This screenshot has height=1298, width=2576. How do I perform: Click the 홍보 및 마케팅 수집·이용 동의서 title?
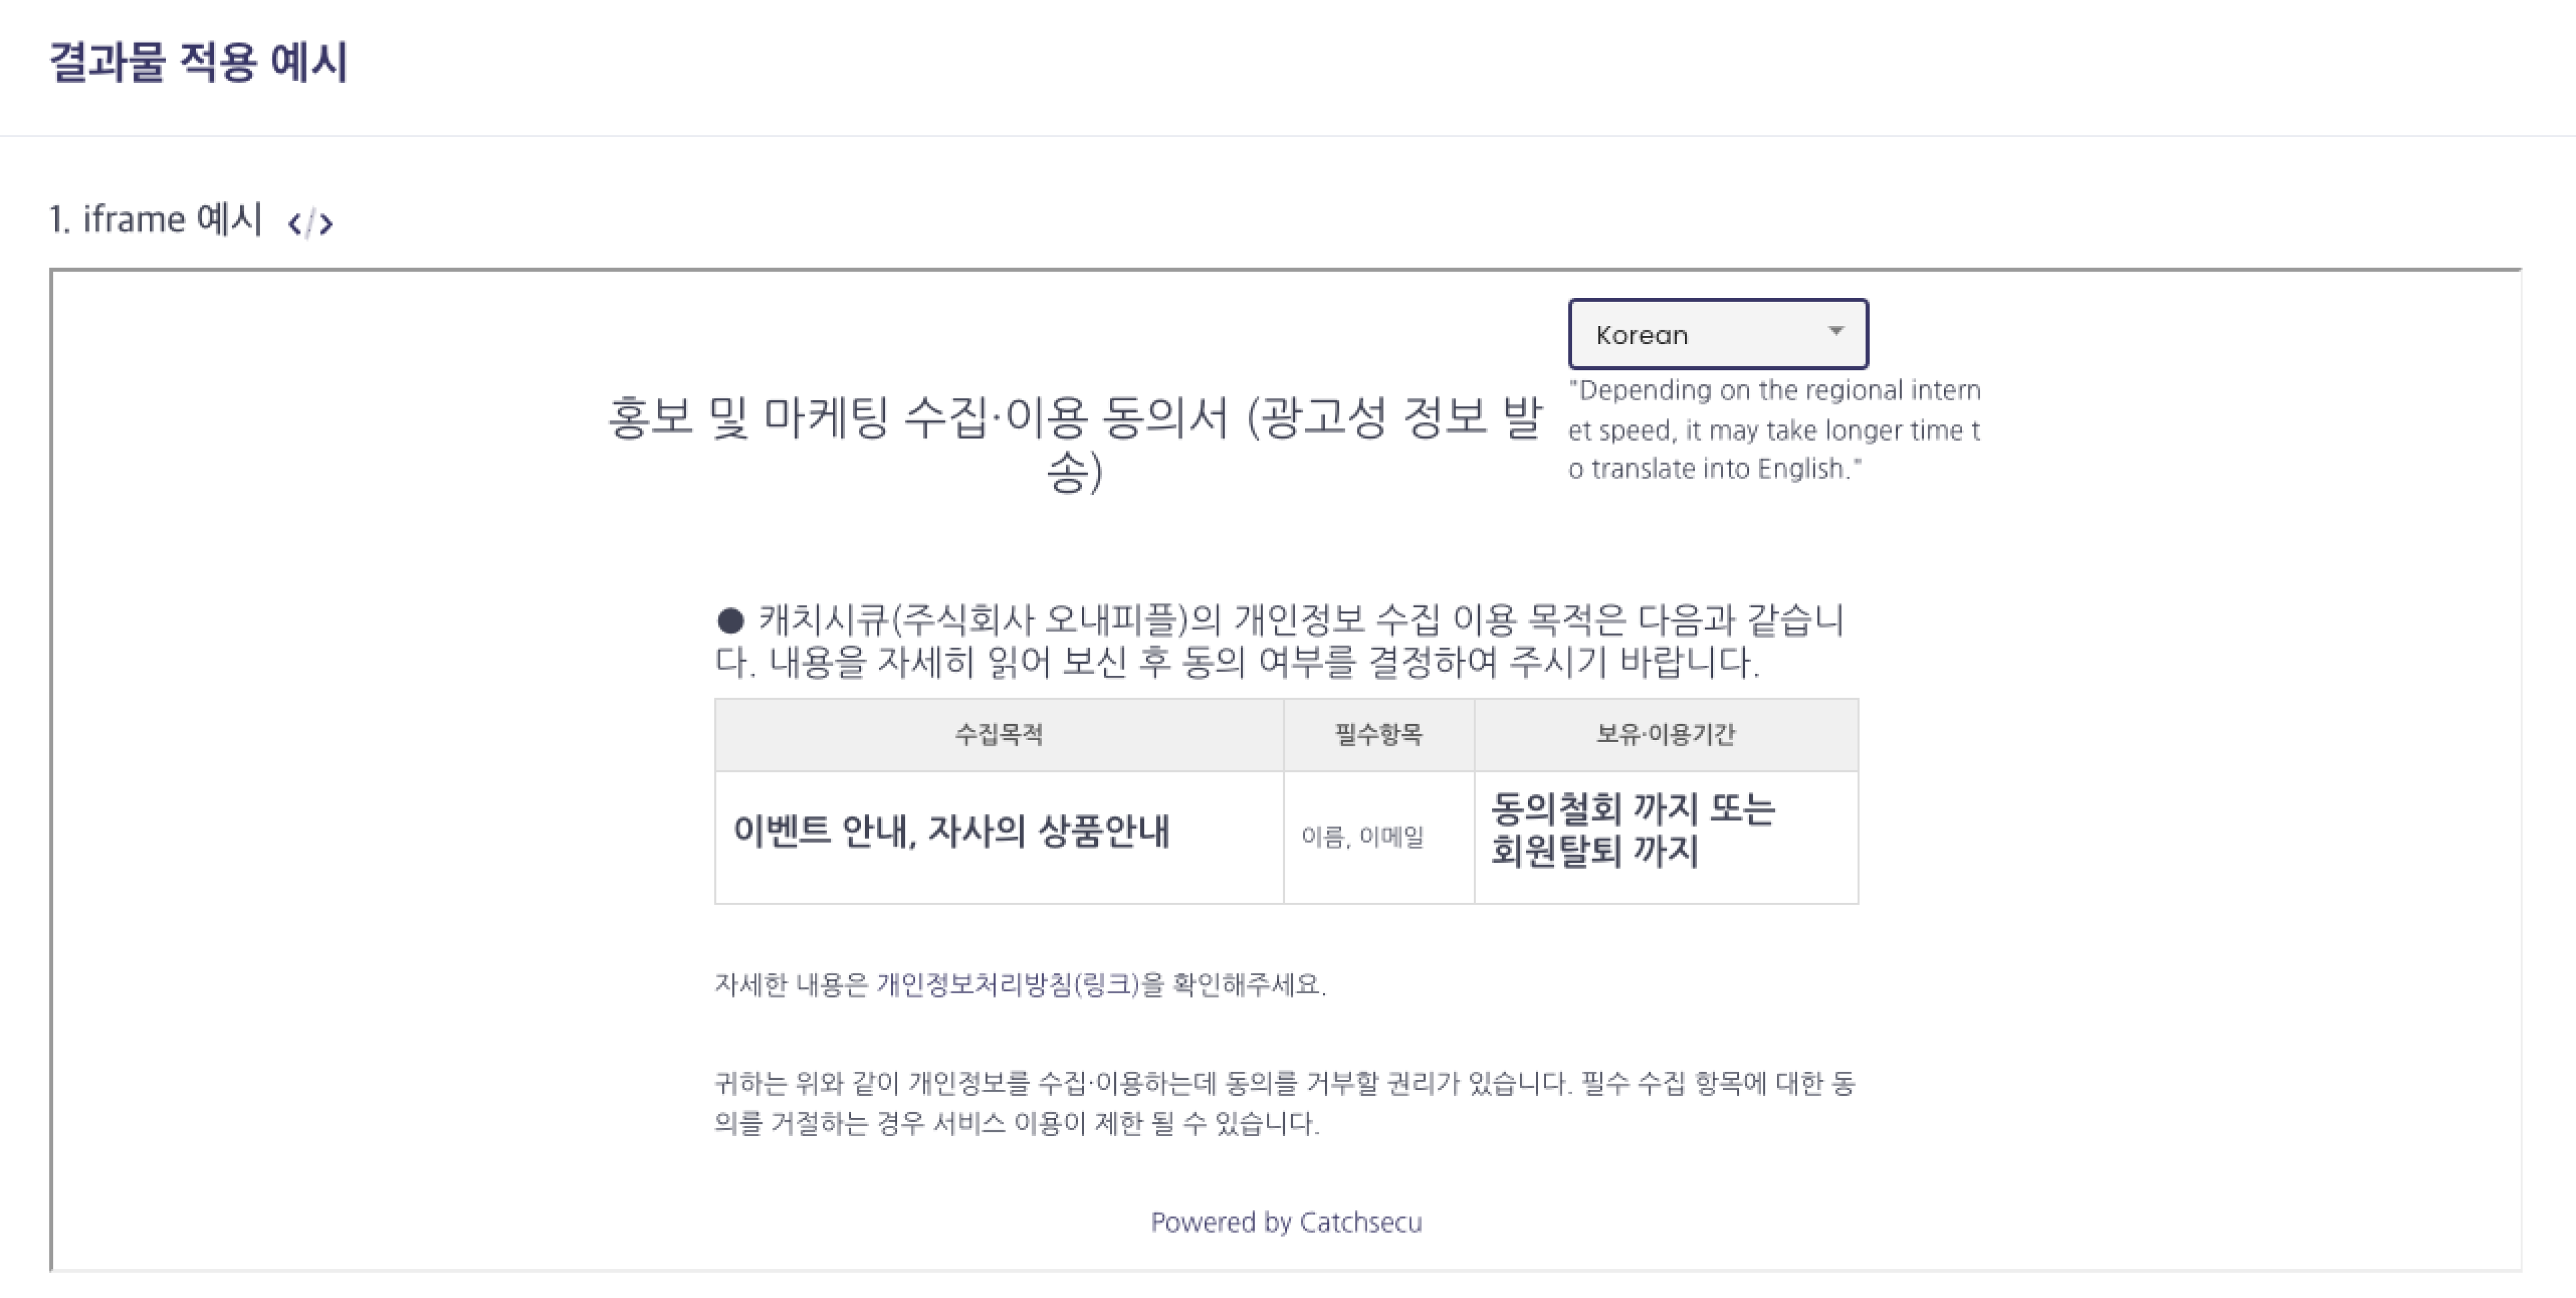(1075, 443)
